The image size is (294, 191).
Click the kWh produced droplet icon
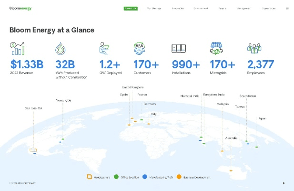(x=61, y=49)
